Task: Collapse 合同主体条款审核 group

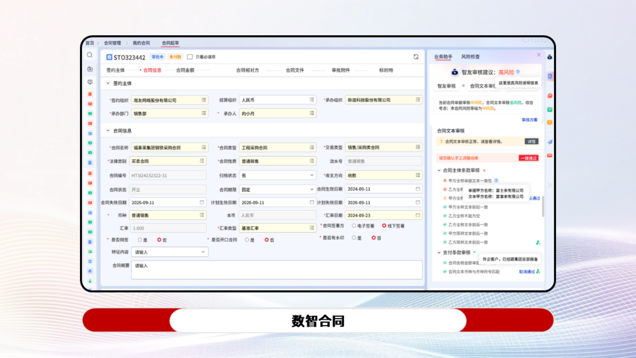Action: tap(439, 170)
